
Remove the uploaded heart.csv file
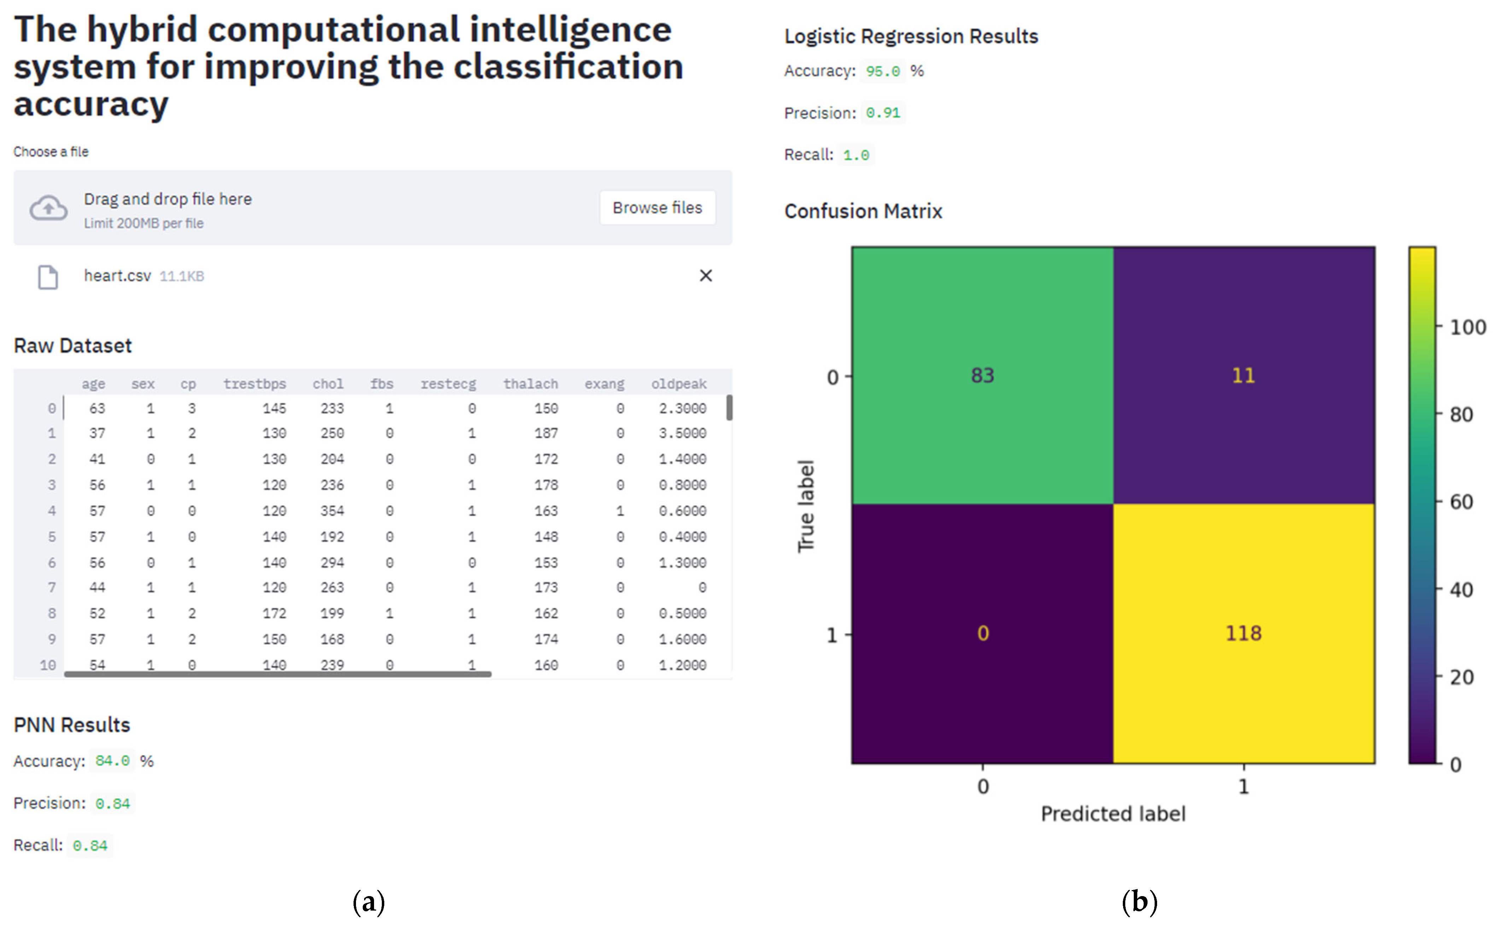(705, 276)
